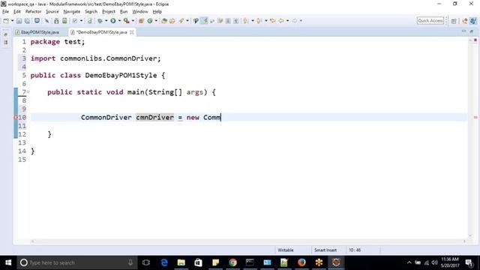Click the Back navigation arrow icon
Screen dimensions: 480x270
pos(280,21)
